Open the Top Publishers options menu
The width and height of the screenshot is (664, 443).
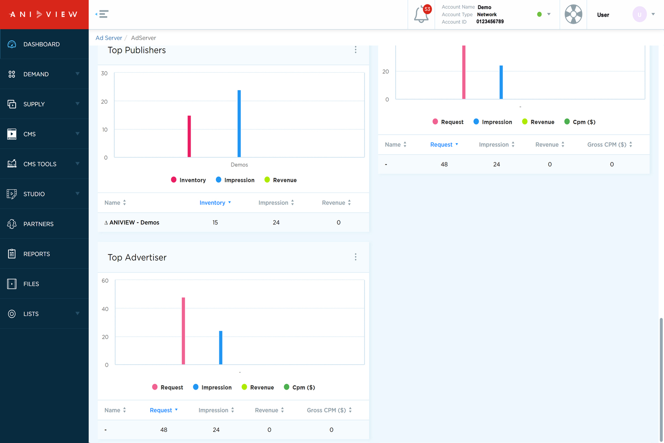pos(355,49)
